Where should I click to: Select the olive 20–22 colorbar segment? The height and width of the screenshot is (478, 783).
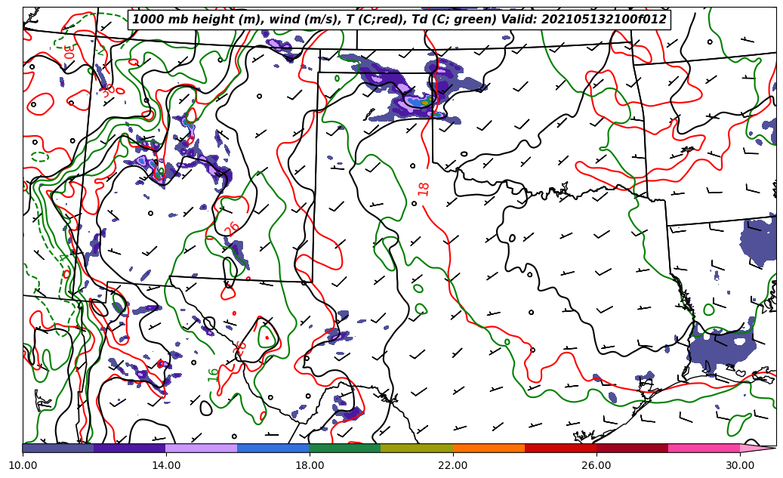point(416,448)
